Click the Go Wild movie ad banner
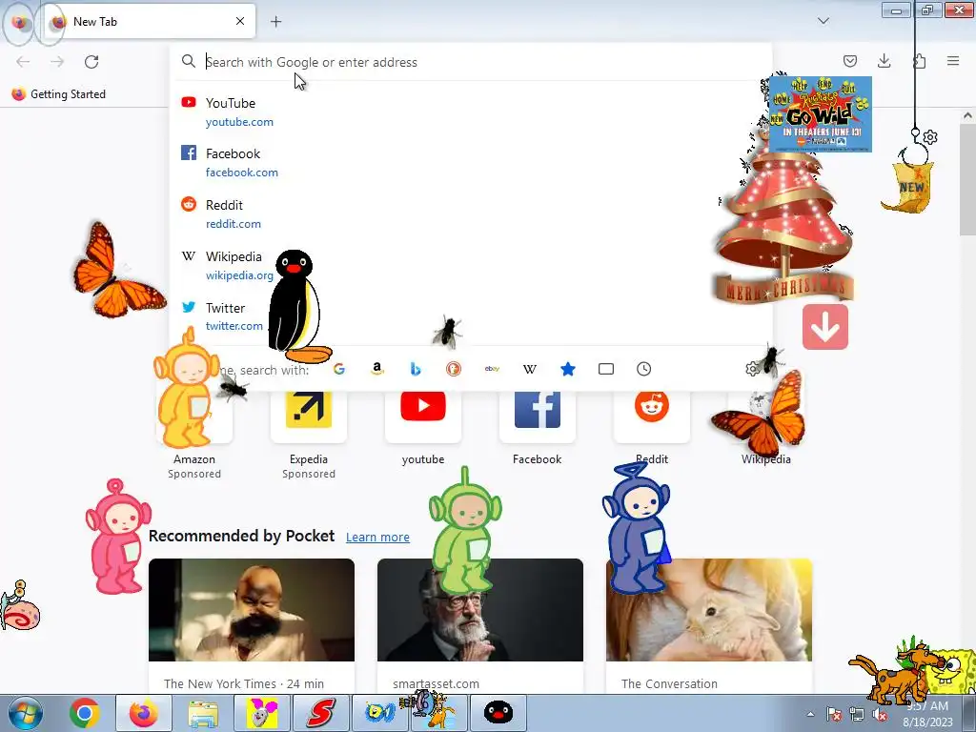Screen dimensions: 976x732 point(821,114)
